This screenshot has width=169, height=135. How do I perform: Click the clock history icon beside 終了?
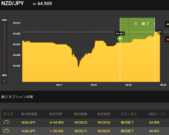[136, 24]
